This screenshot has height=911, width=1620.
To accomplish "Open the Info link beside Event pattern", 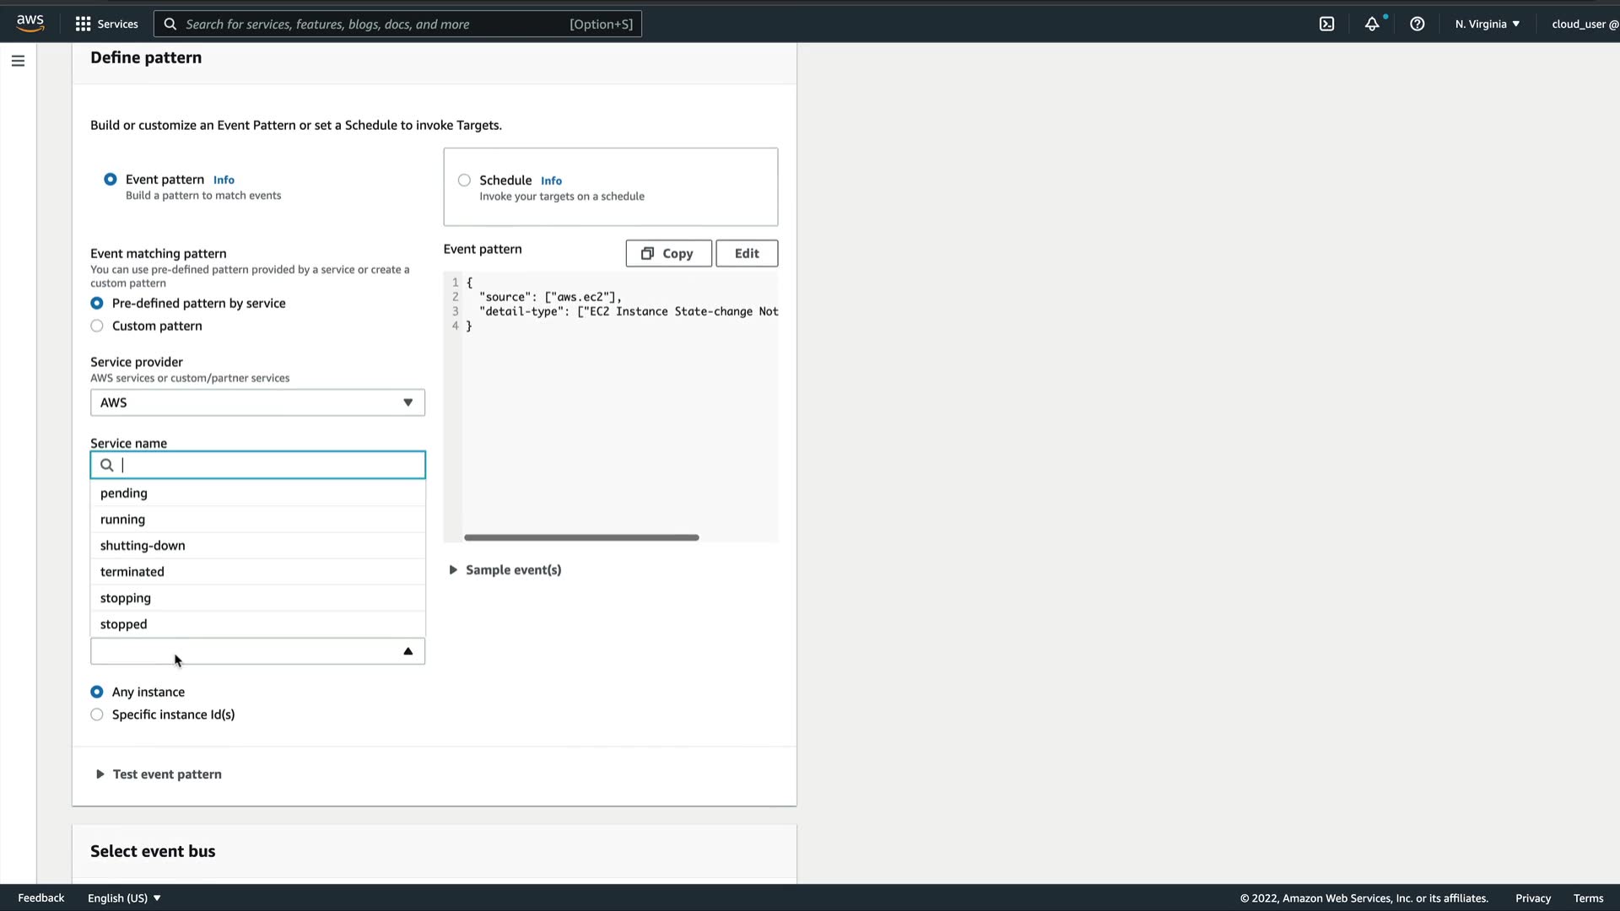I will [224, 180].
